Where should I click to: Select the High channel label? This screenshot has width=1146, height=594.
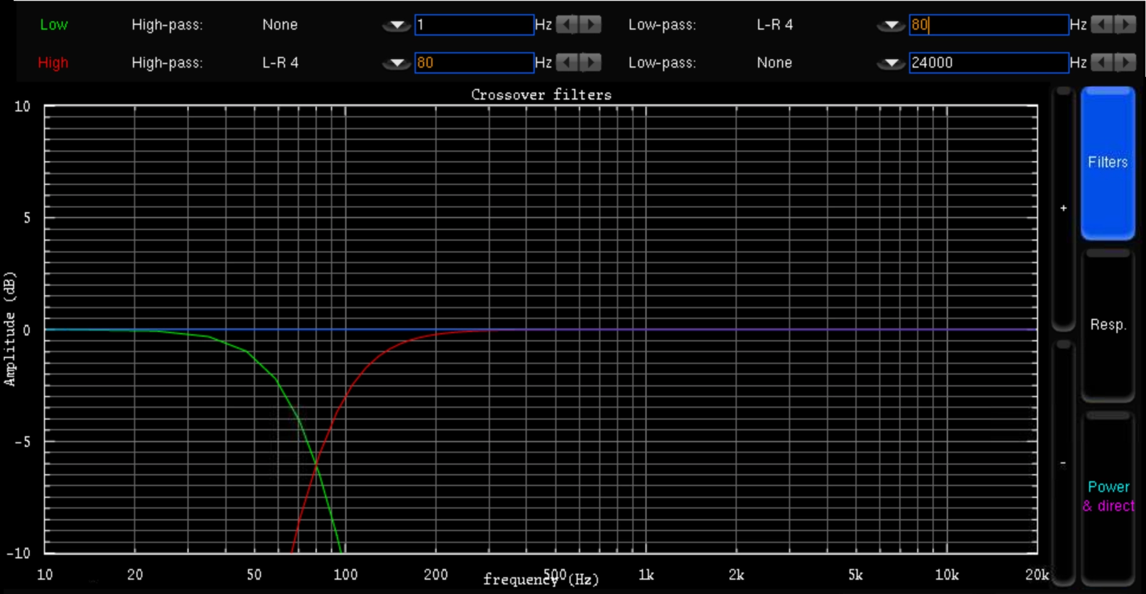coord(53,62)
